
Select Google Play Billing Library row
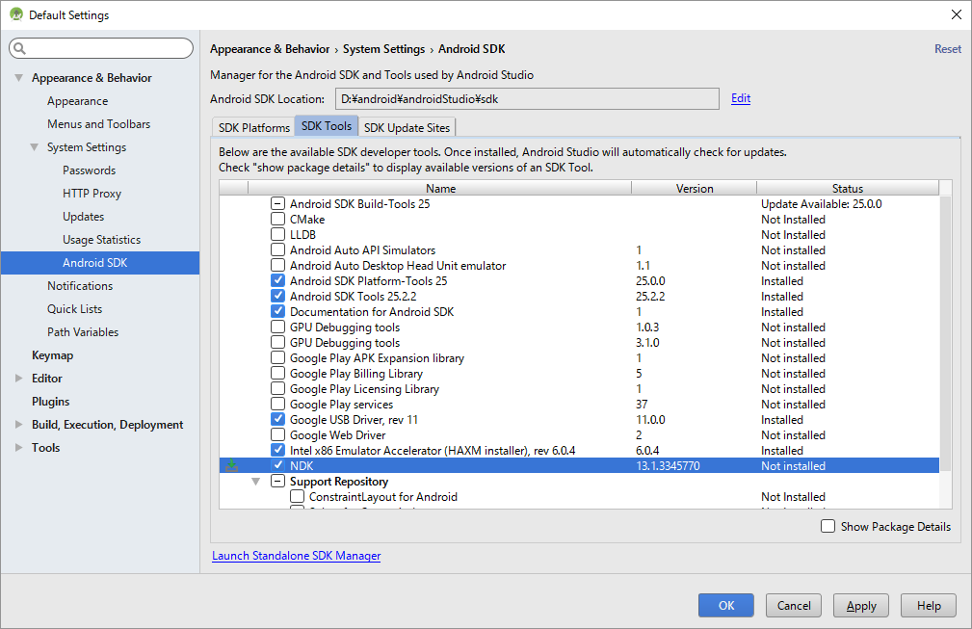click(x=579, y=373)
